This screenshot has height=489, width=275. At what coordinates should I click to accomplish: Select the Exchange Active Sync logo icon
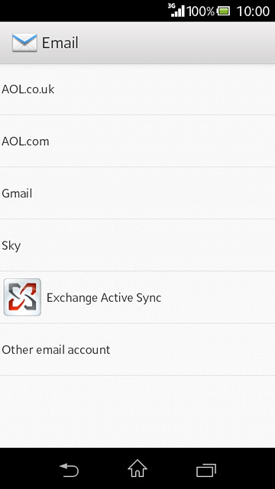tap(22, 297)
